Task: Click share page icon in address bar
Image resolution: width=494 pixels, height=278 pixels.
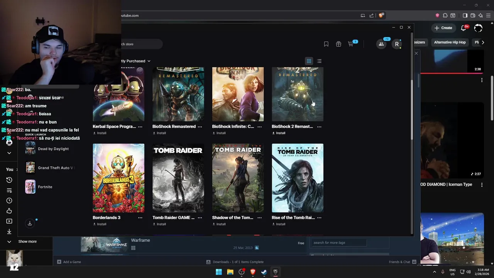Action: [371, 15]
